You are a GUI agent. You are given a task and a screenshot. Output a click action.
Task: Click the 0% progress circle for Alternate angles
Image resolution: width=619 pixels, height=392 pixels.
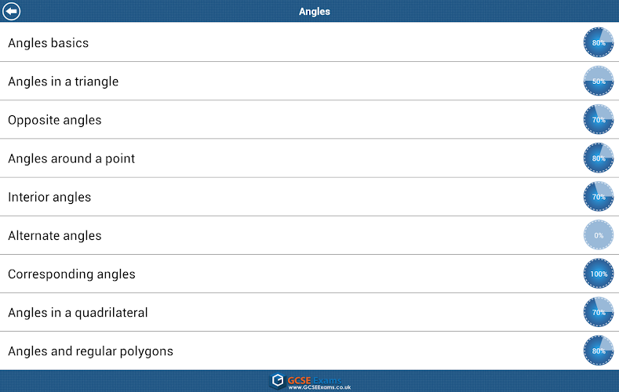tap(599, 235)
